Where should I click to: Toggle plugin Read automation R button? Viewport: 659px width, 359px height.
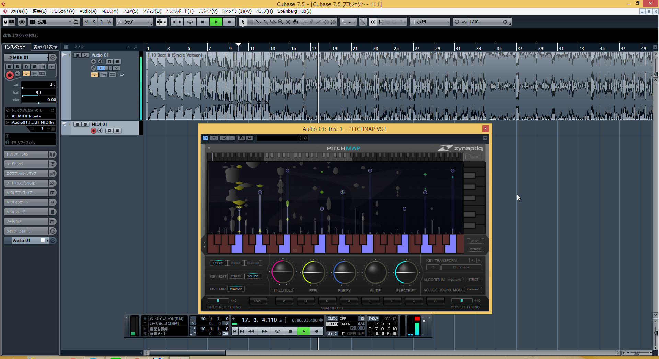coord(224,138)
